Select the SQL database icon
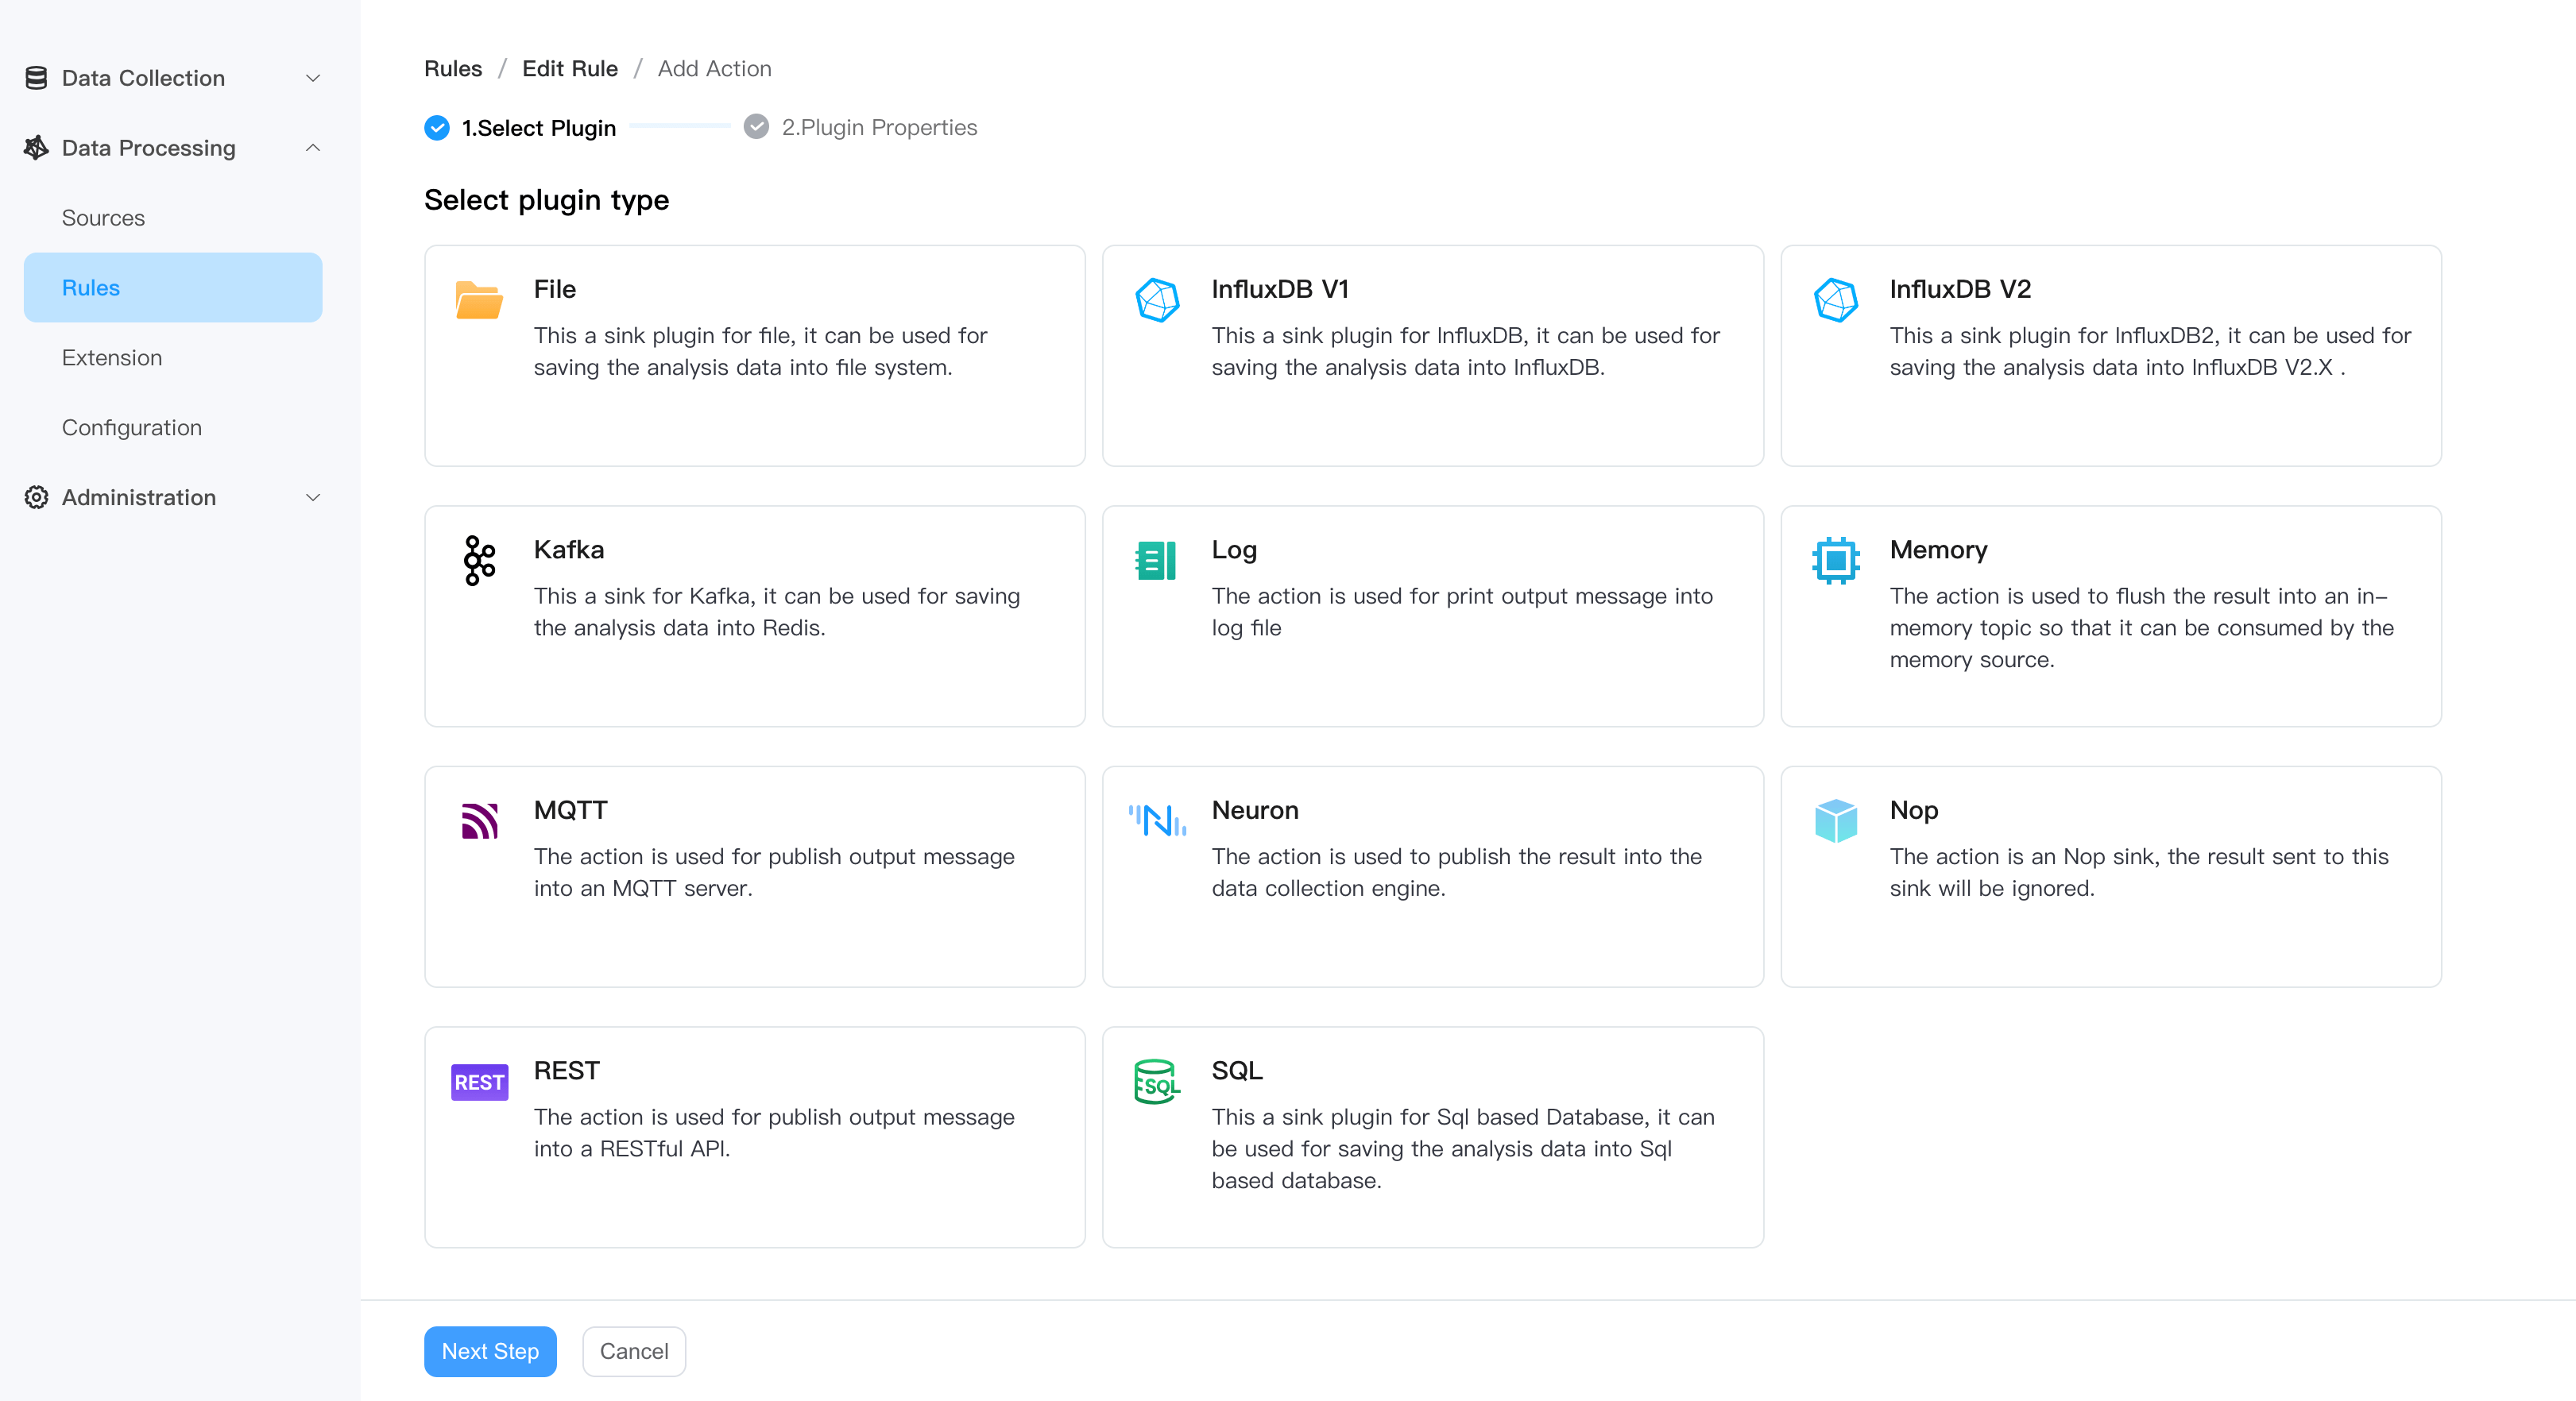Viewport: 2576px width, 1401px height. 1157,1083
